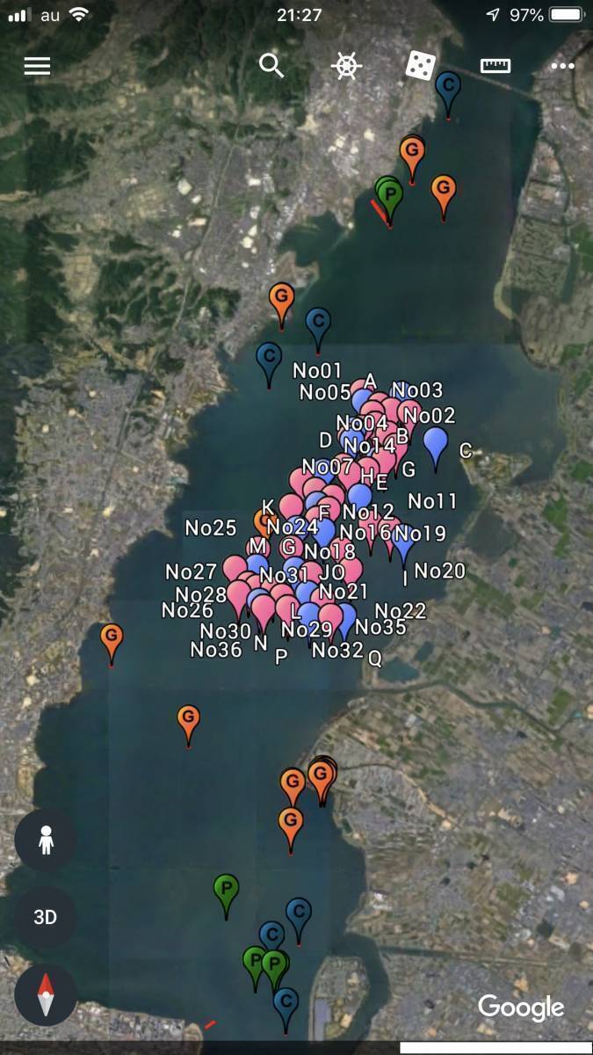The width and height of the screenshot is (593, 1055).
Task: Activate Street View pegman button
Action: [46, 840]
